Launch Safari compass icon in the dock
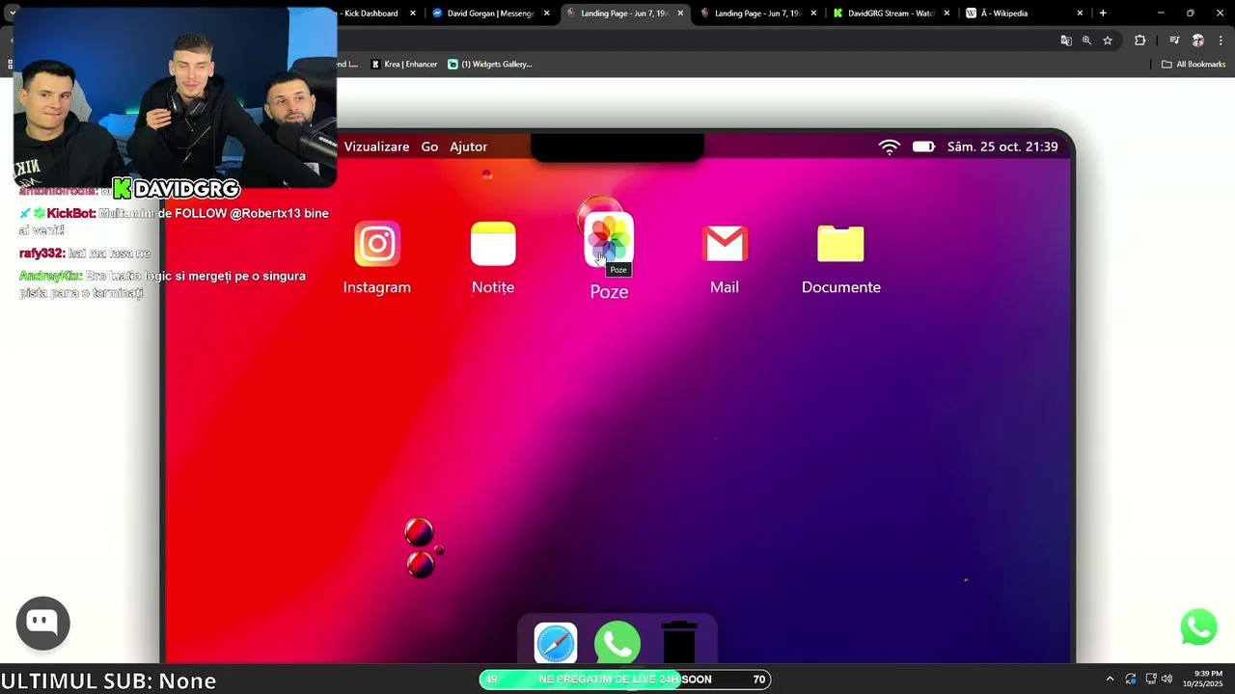 tap(556, 644)
